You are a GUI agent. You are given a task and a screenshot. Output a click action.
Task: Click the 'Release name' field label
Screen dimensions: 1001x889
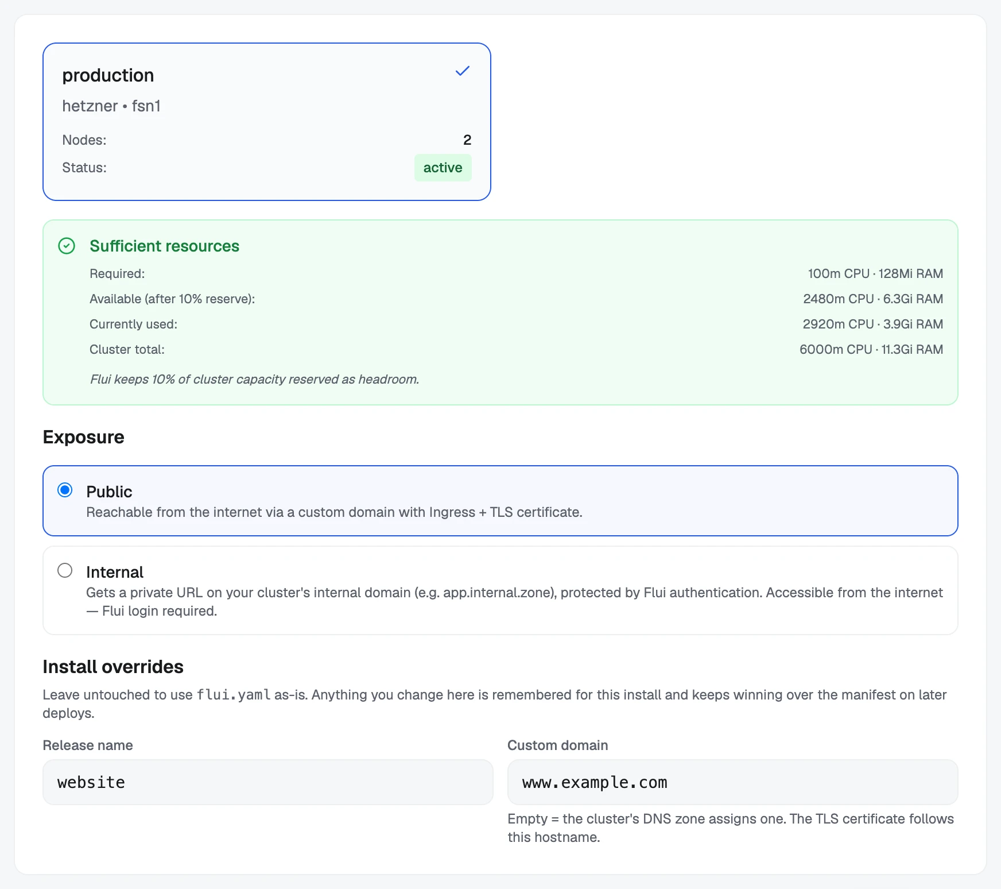[88, 745]
